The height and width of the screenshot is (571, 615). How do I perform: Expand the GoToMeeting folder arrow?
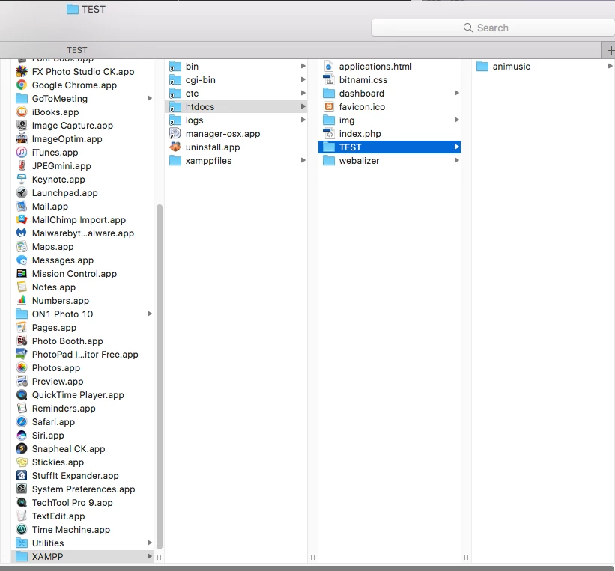pyautogui.click(x=149, y=98)
